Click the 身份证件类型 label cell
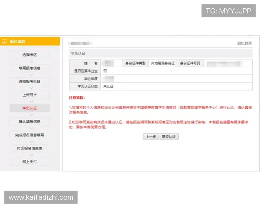Screen dimensions: 260x208 coord(135,63)
